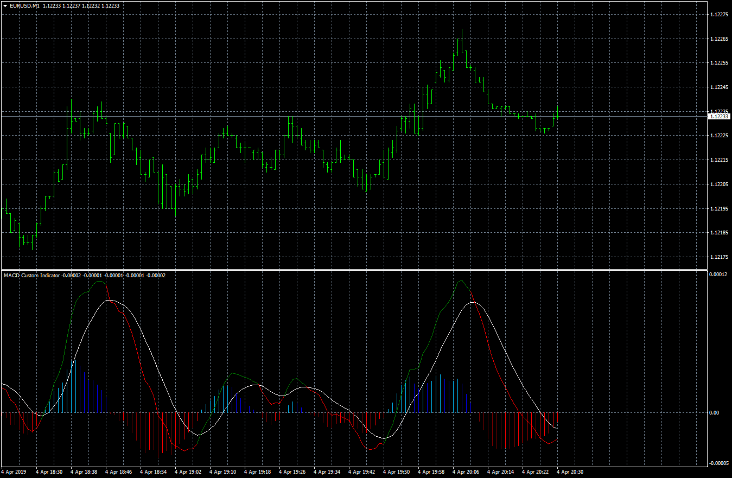The image size is (732, 478).
Task: Click the 4 Apr 19:26 time label
Action: [x=292, y=471]
